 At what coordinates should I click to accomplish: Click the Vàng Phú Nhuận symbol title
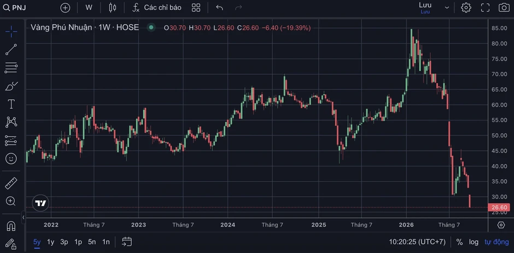pyautogui.click(x=61, y=27)
